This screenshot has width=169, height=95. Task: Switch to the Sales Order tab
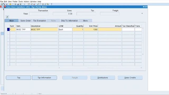[26, 21]
